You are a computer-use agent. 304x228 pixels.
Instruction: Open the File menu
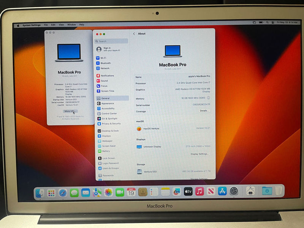pyautogui.click(x=46, y=25)
